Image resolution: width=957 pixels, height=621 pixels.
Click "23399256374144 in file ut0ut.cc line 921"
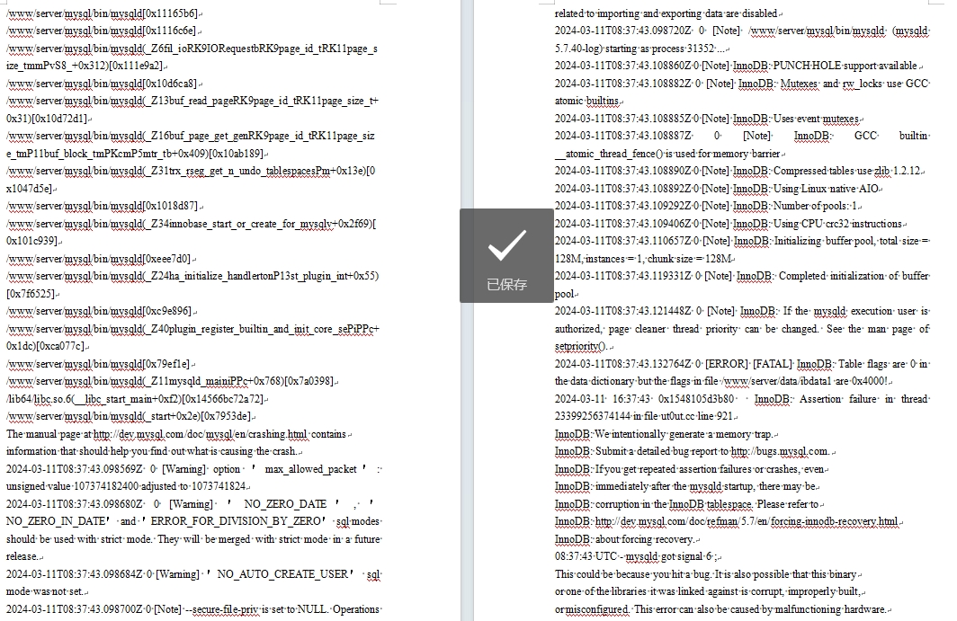[643, 416]
